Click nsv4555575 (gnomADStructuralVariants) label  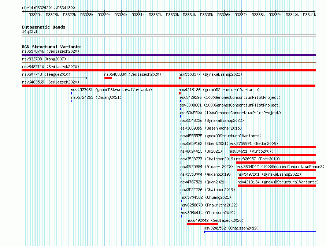(221, 136)
